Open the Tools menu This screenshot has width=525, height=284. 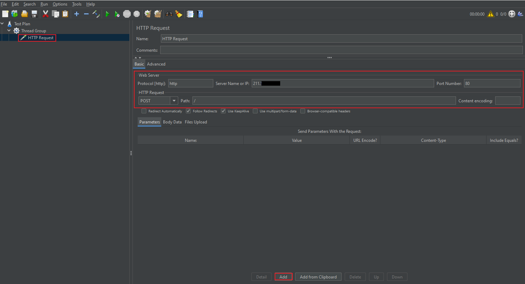(x=77, y=4)
